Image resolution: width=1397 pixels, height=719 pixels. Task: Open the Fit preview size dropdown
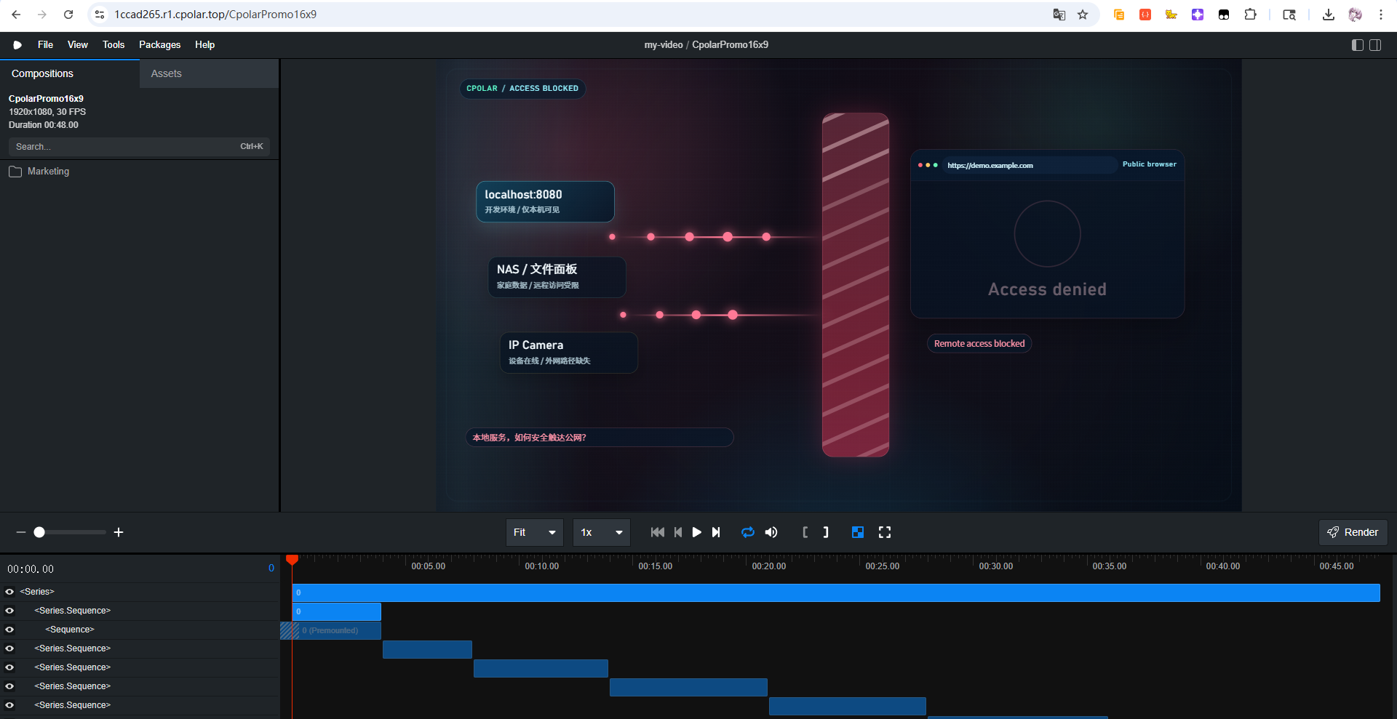tap(534, 532)
